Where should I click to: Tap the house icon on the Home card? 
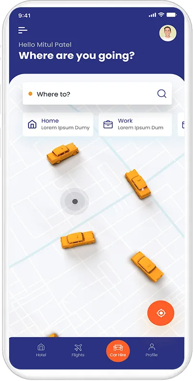pos(32,125)
